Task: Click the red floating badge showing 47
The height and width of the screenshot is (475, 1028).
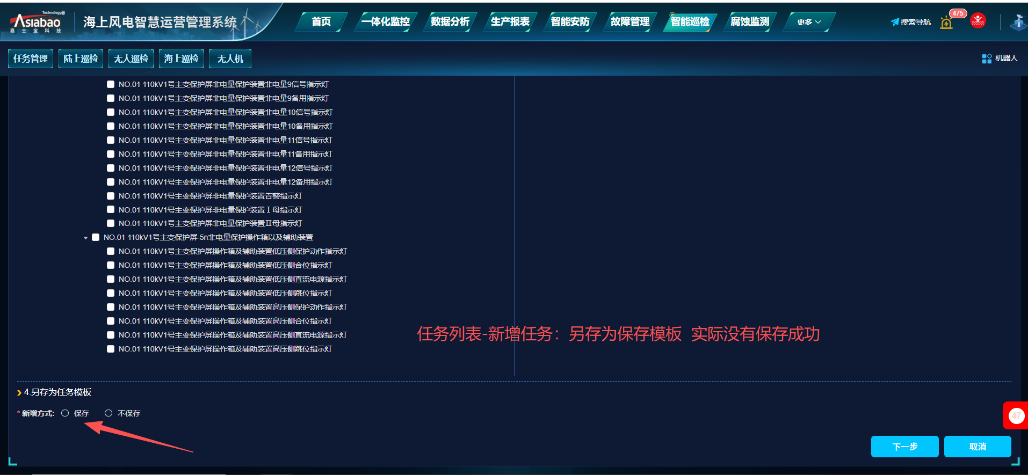Action: pyautogui.click(x=1016, y=415)
